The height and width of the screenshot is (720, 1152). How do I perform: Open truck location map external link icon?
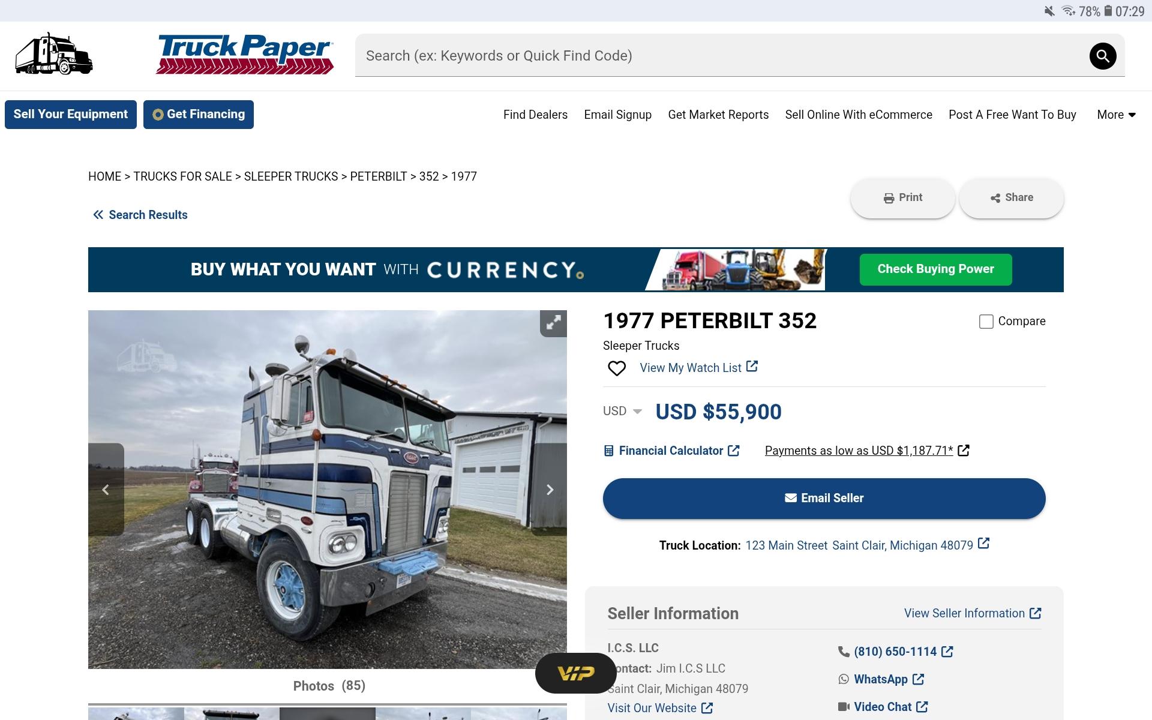pyautogui.click(x=983, y=544)
